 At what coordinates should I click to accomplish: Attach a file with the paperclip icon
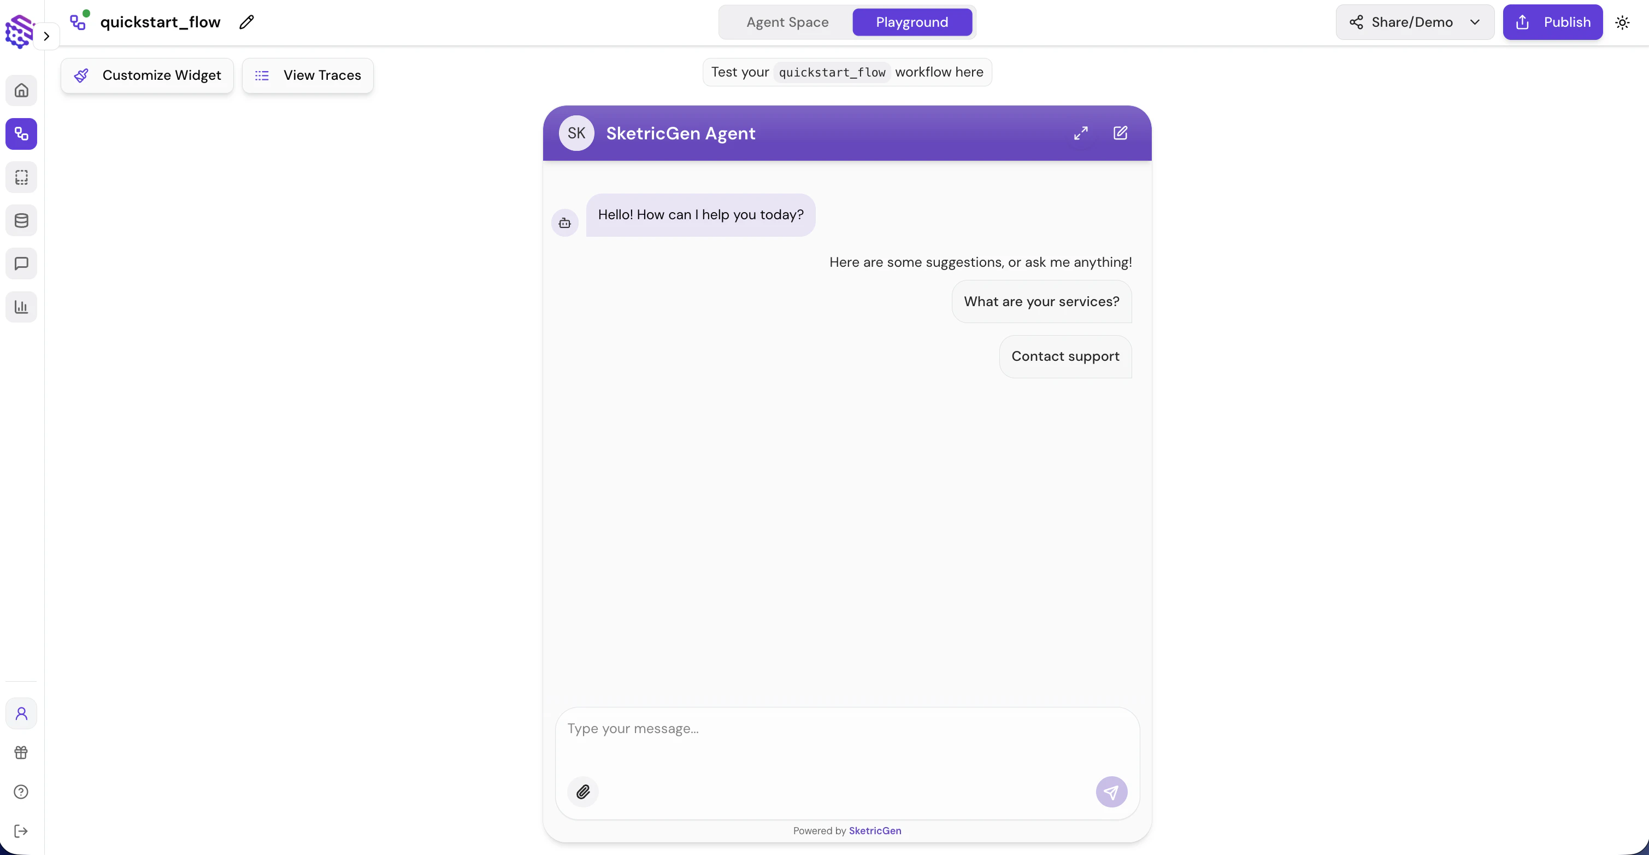(x=582, y=792)
